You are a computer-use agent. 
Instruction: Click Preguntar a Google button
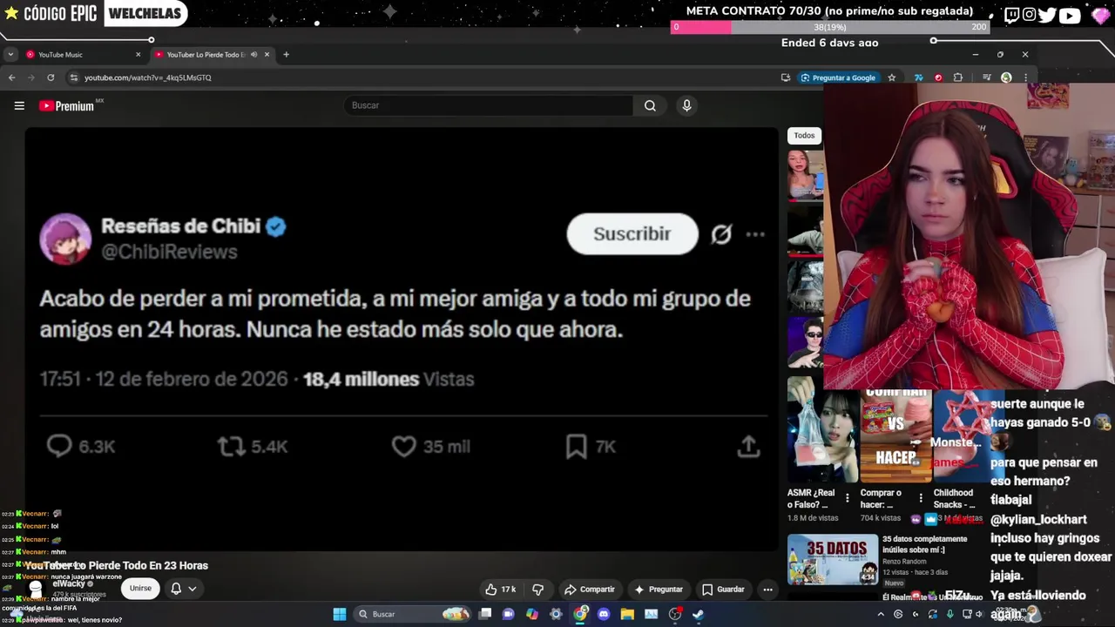click(x=838, y=78)
